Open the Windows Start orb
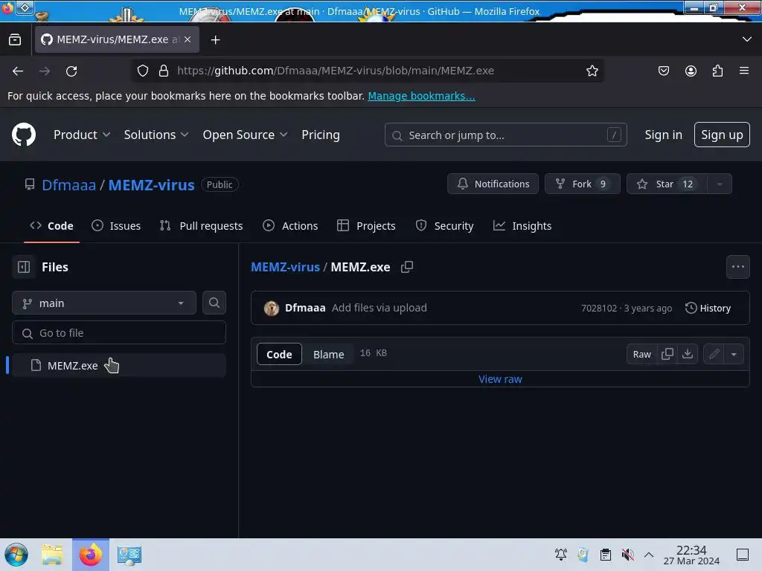 coord(16,554)
